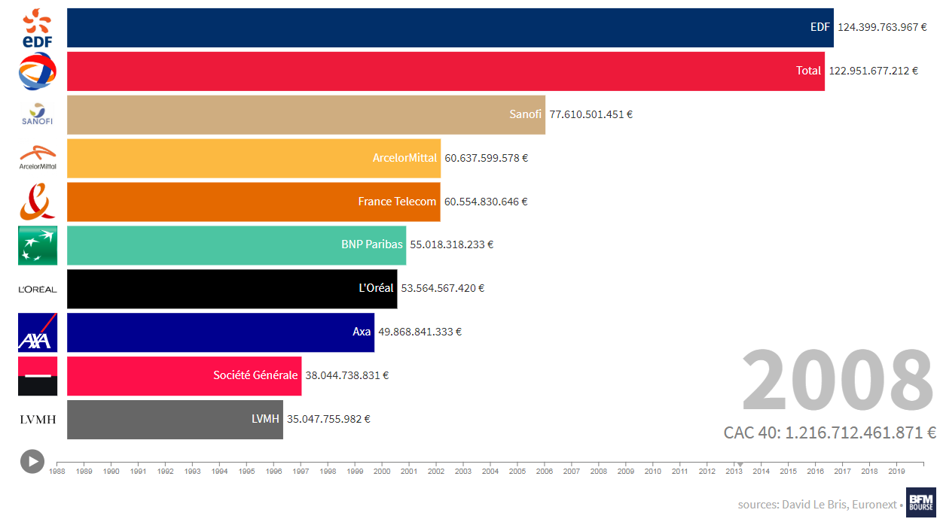Jump to 2008 on the timeline

599,471
